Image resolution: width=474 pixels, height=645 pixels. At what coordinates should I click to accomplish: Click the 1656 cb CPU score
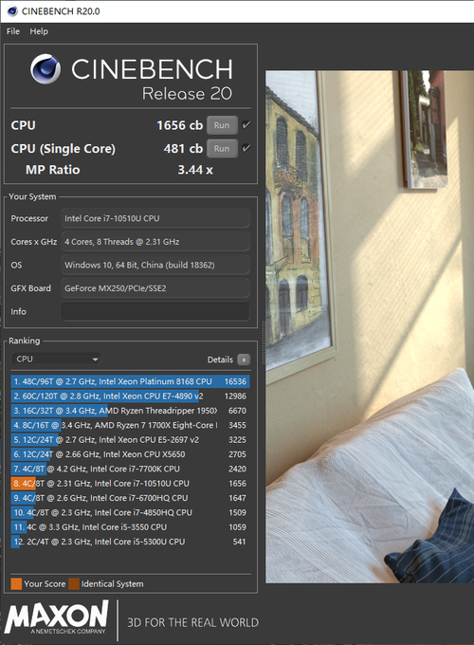tap(180, 125)
